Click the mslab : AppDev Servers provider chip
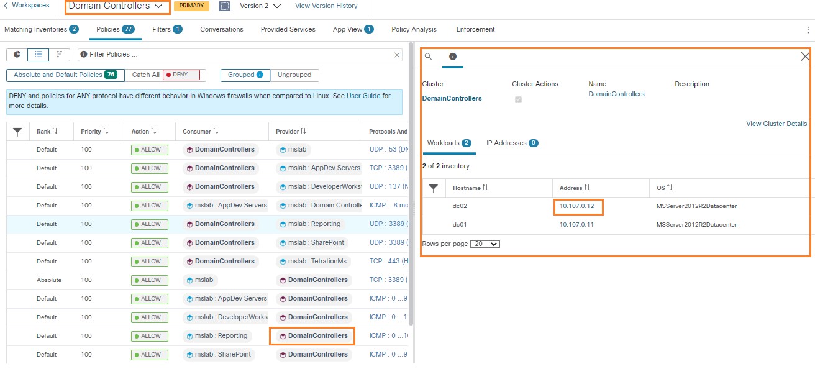This screenshot has height=387, width=815. pos(320,168)
